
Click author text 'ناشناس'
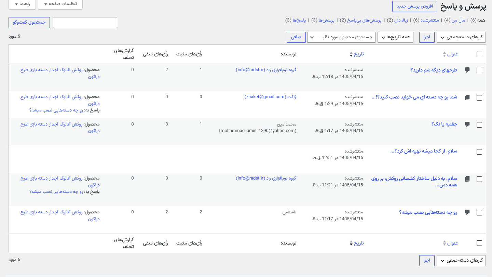click(289, 212)
